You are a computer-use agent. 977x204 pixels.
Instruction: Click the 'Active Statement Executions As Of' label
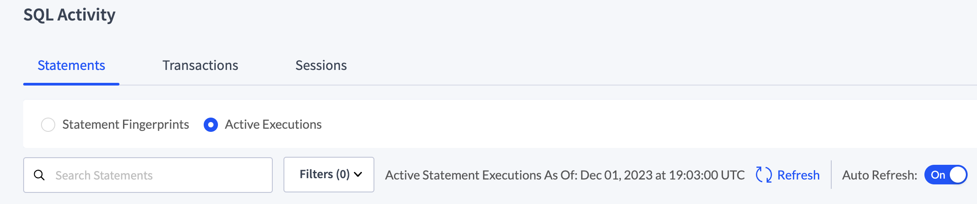(481, 175)
